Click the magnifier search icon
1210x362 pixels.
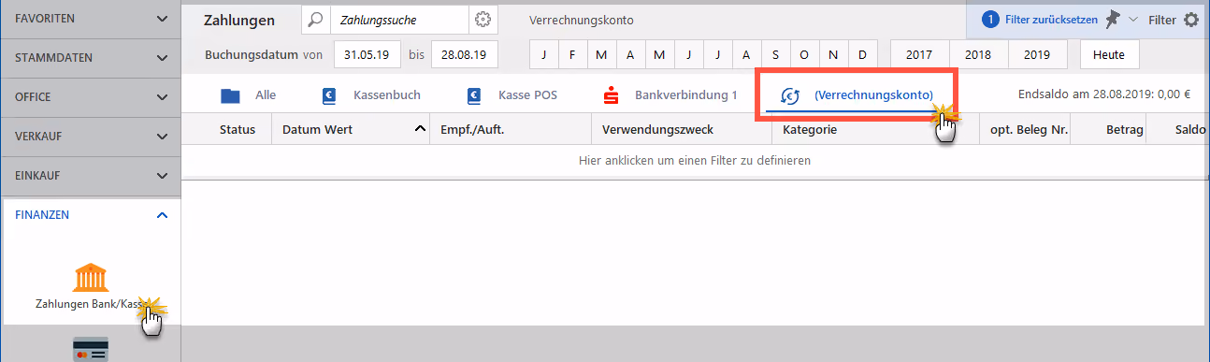pyautogui.click(x=316, y=19)
